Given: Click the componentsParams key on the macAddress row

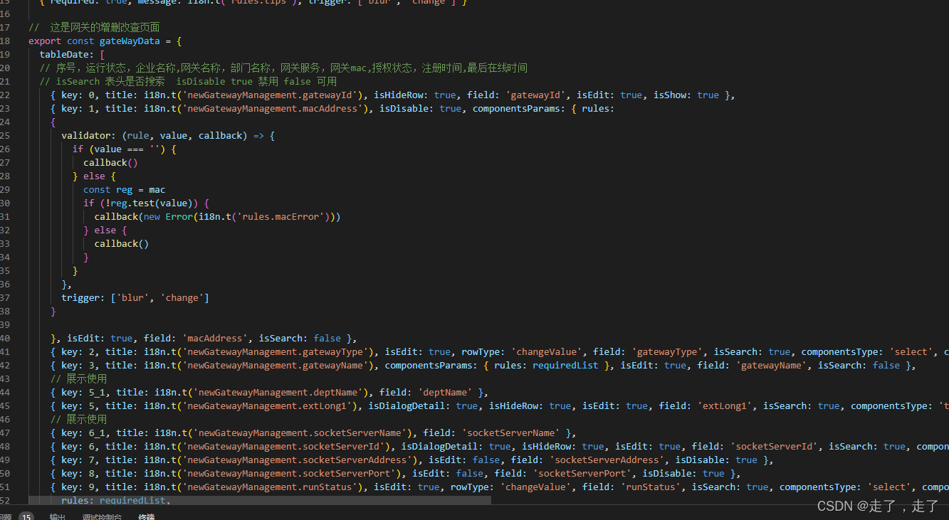Looking at the screenshot, I should coord(516,109).
